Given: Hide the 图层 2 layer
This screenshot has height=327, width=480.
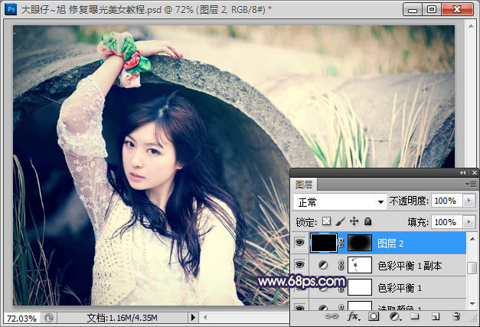Looking at the screenshot, I should (x=299, y=243).
